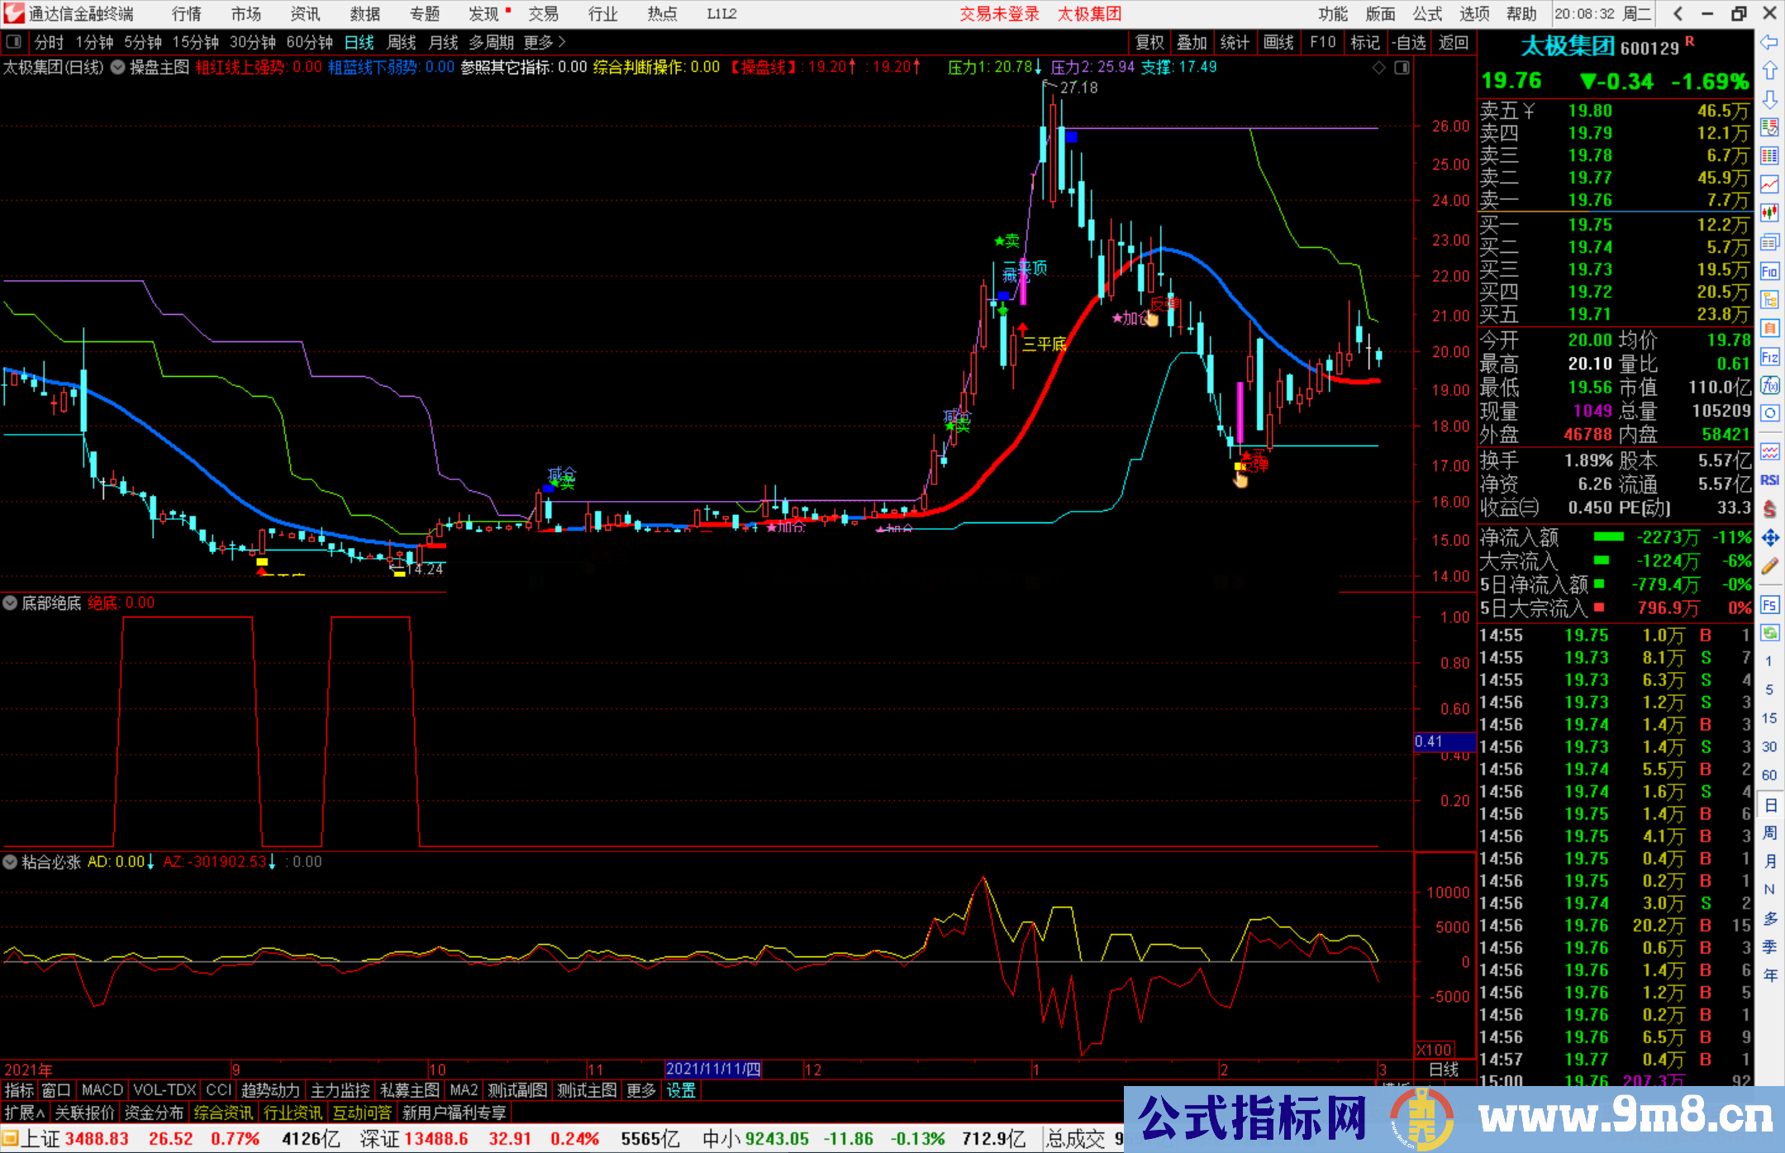This screenshot has height=1153, width=1785.
Task: Toggle the 底部绝底 indicator circle button
Action: point(10,603)
